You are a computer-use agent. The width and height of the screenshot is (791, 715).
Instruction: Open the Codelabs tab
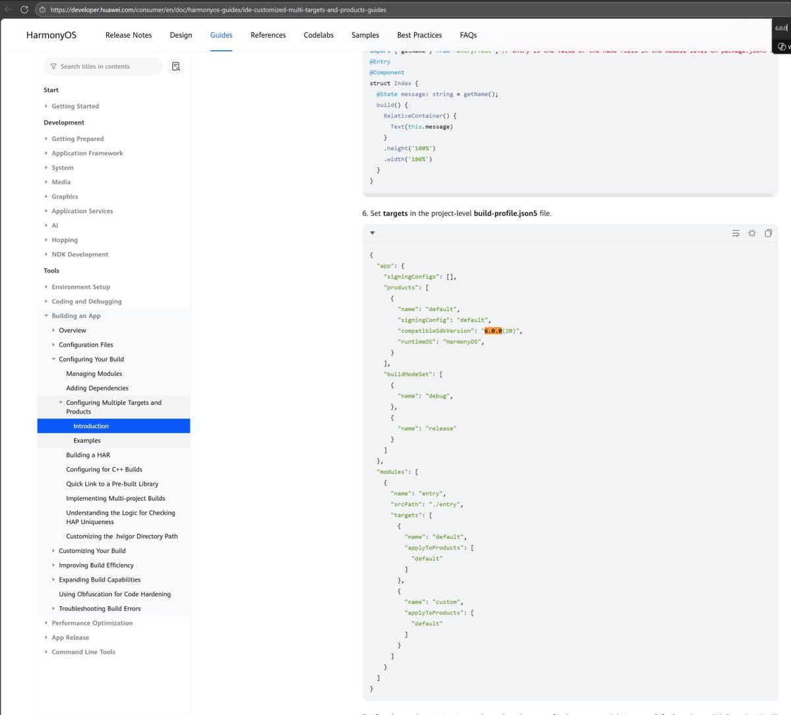point(318,35)
